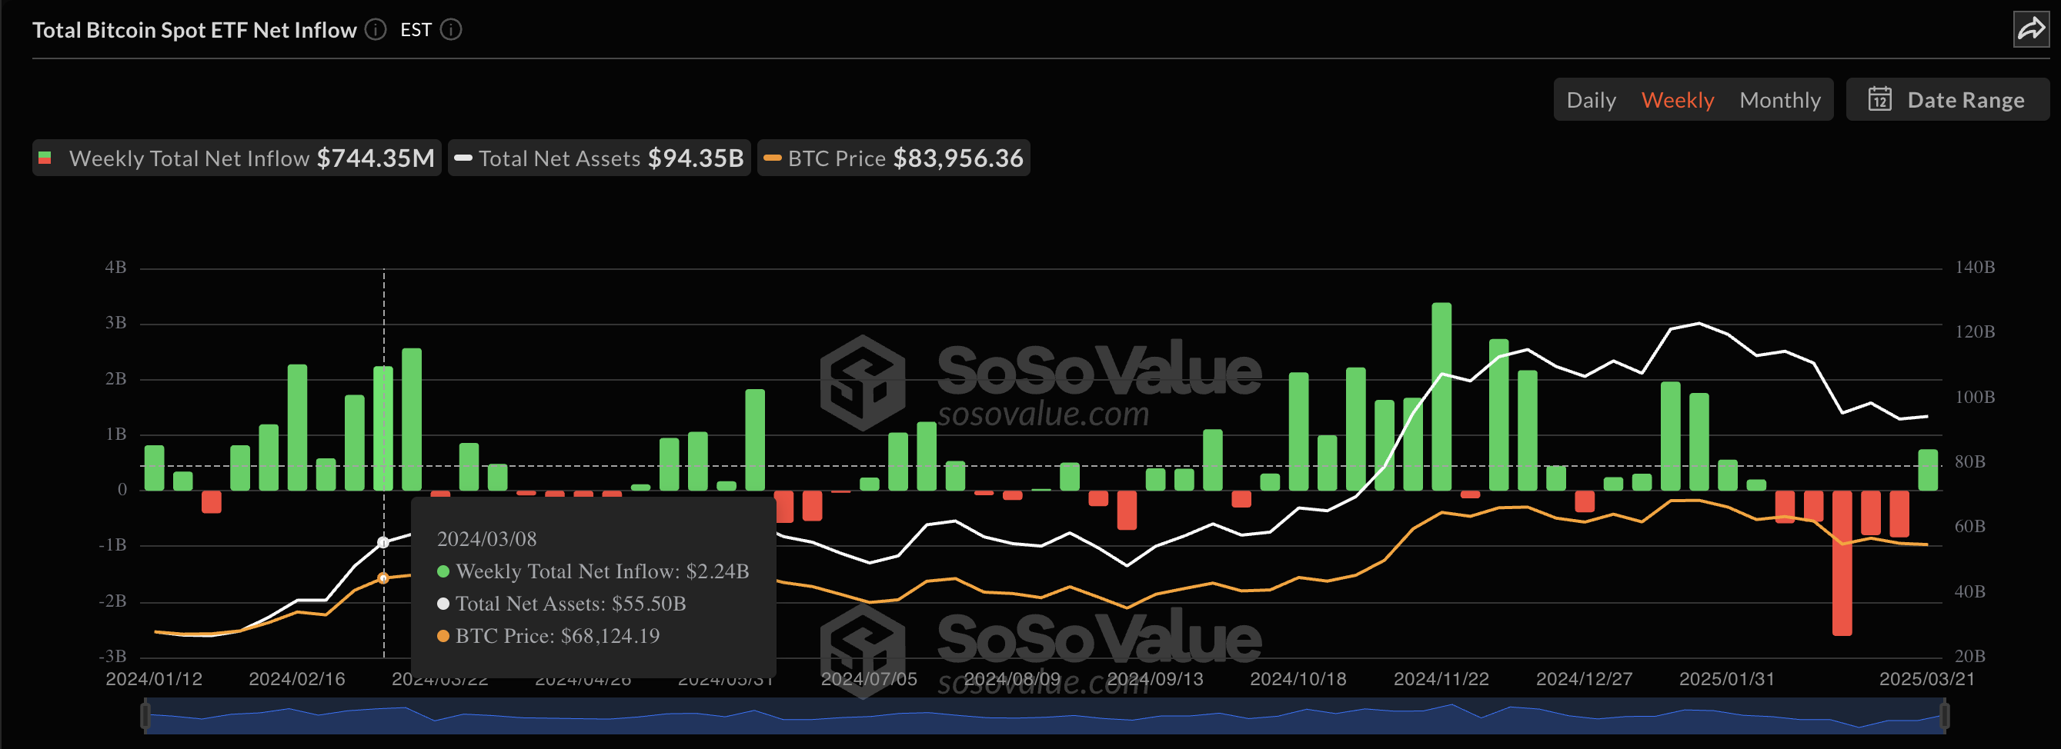Click the Date Range button
The width and height of the screenshot is (2061, 749).
point(1947,99)
